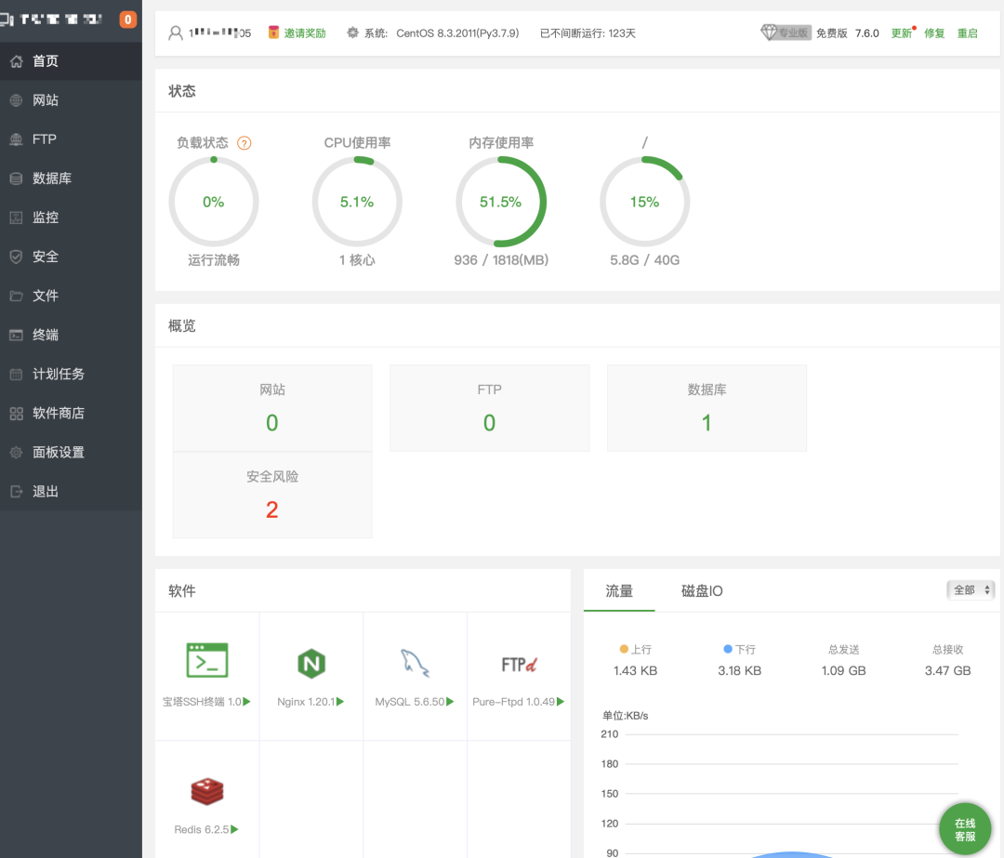Click the 5.8G / 40G disk text

coord(645,260)
